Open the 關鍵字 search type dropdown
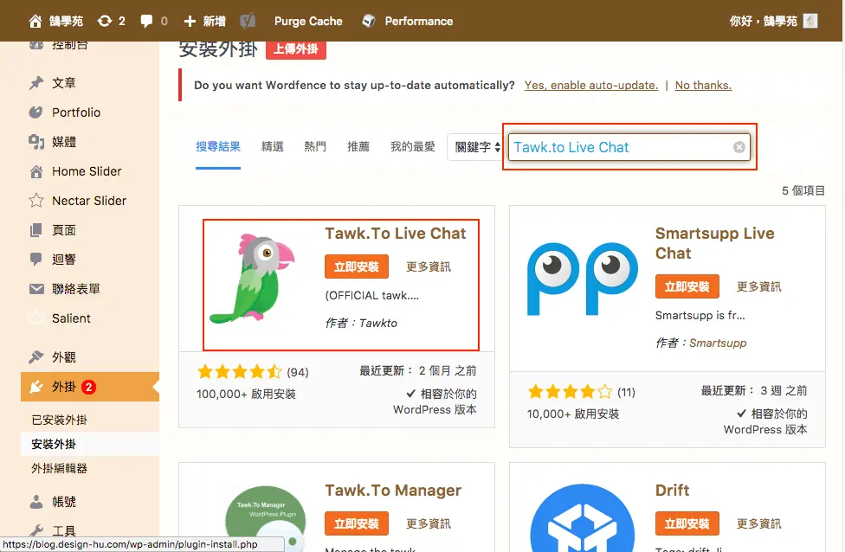 [476, 147]
